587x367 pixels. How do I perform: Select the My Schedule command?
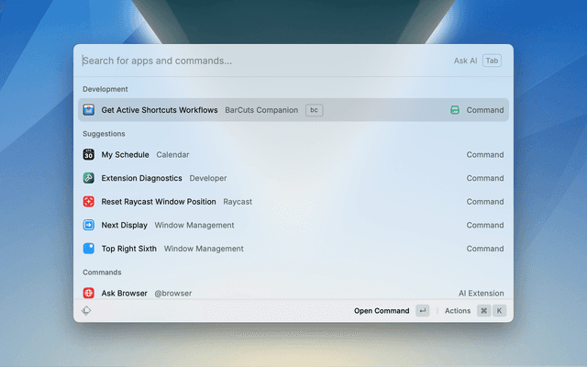126,155
